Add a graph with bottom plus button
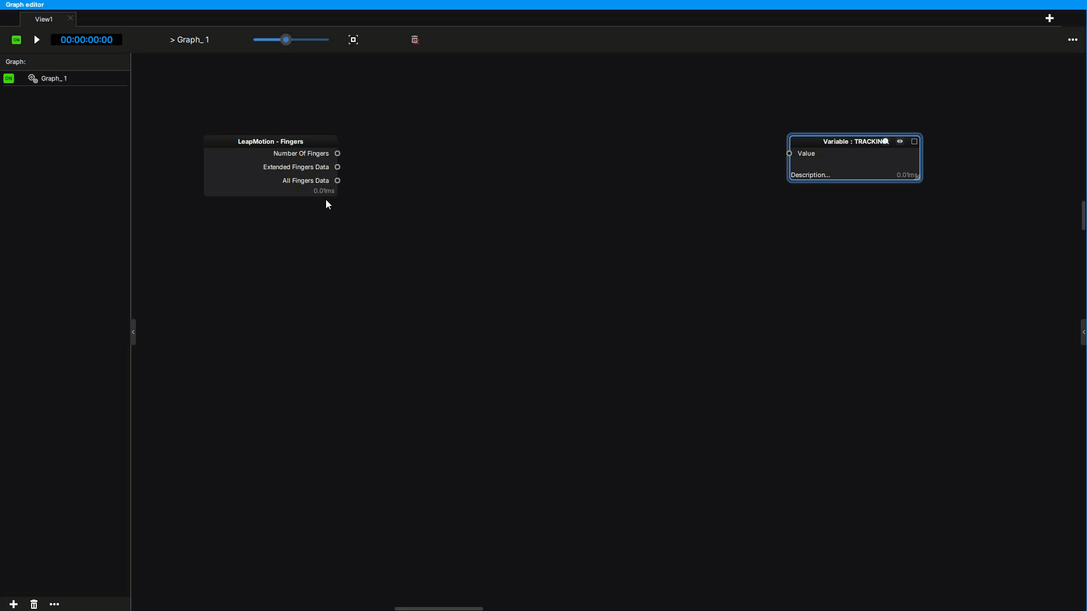 coord(14,604)
